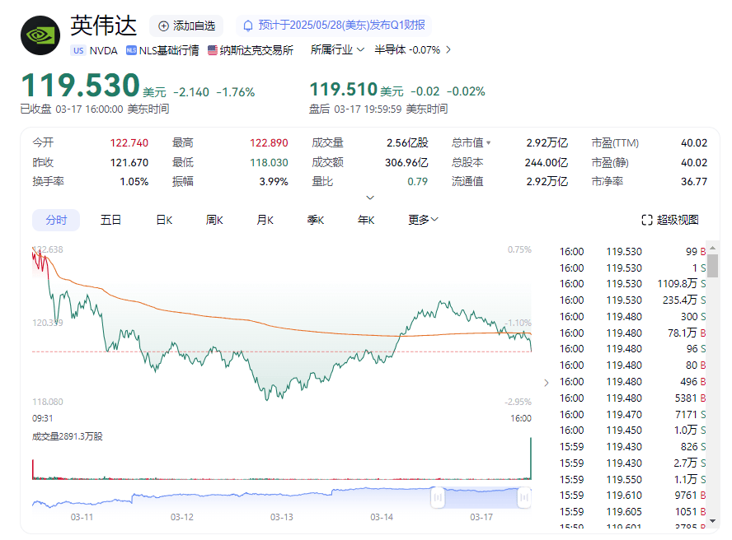Click the 今开 value 122.740
Image resolution: width=732 pixels, height=540 pixels.
[x=129, y=143]
